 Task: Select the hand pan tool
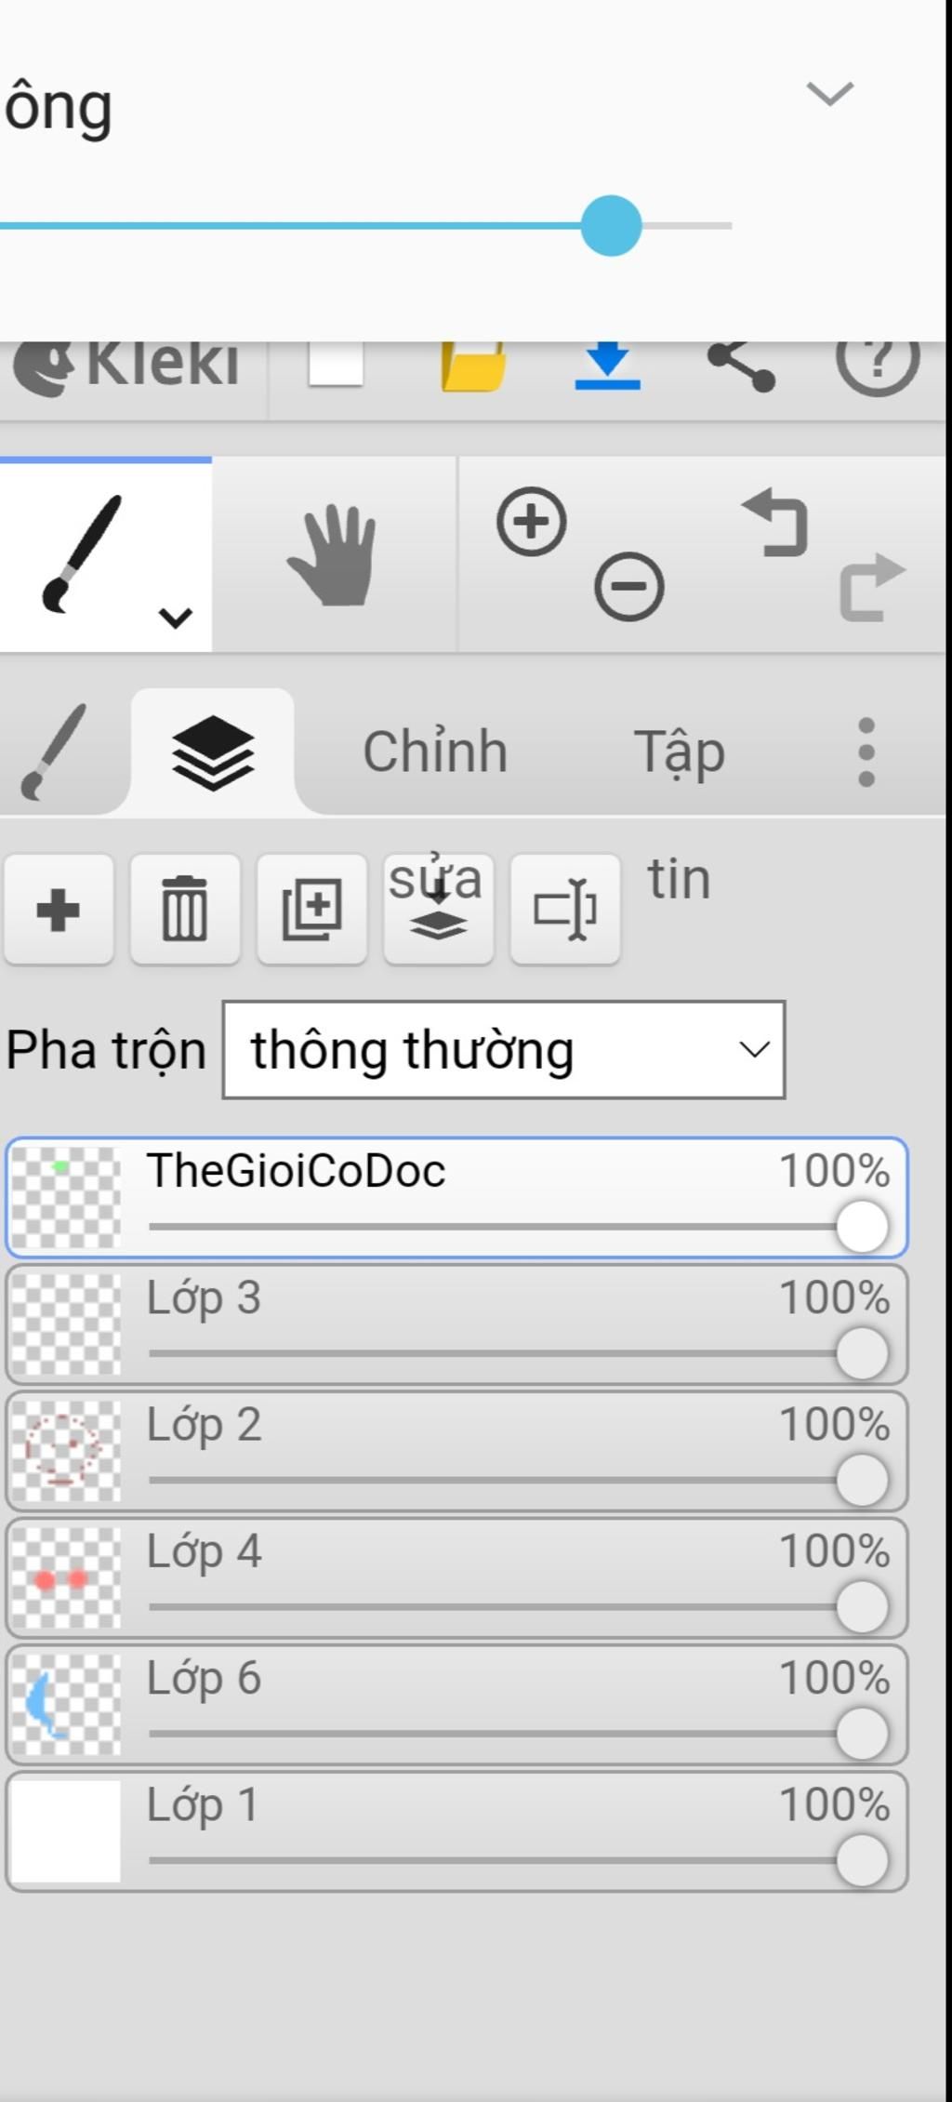(334, 556)
